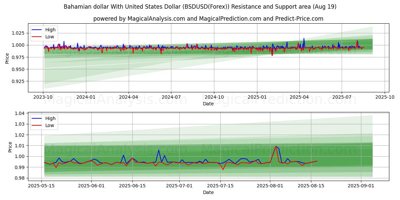The width and height of the screenshot is (400, 200).
Task: Click the 2025-04 date tick
Action: [299, 97]
